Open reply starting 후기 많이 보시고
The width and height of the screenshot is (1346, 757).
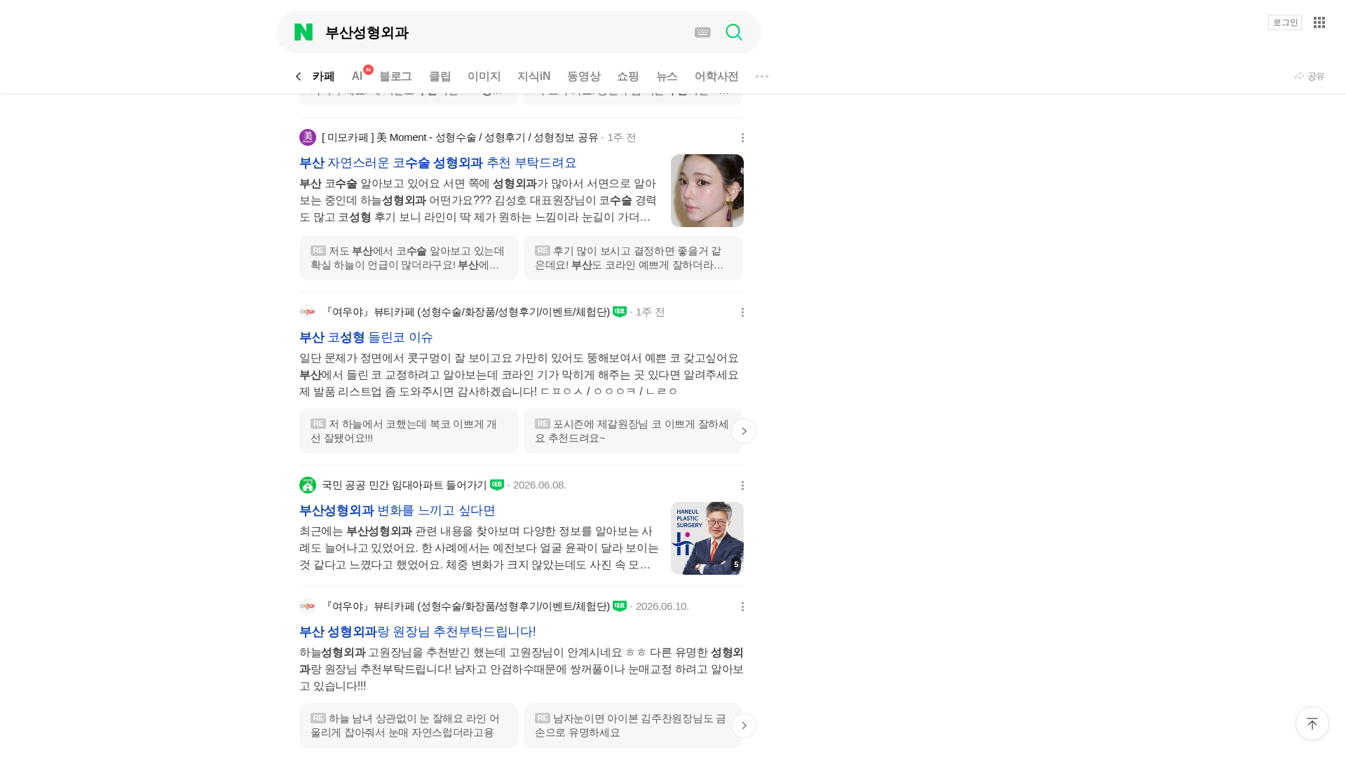(x=633, y=258)
